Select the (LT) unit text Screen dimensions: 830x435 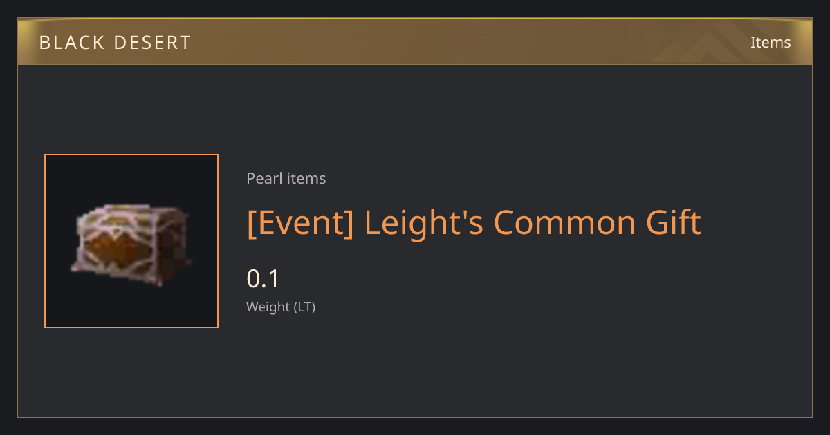[x=305, y=307]
